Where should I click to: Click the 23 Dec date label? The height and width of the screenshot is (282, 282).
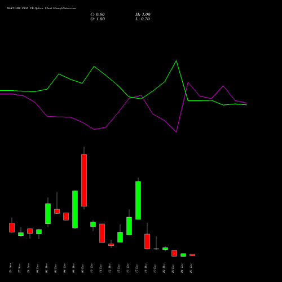point(173,268)
